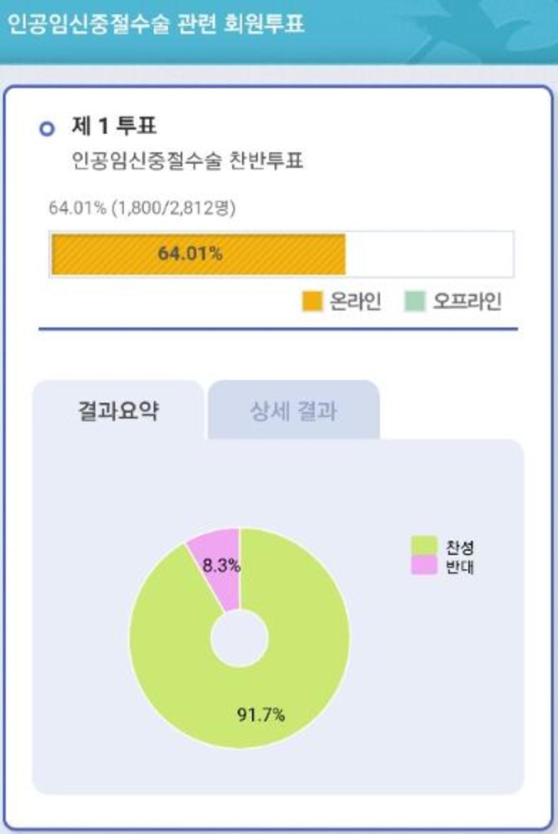Viewport: 558px width, 834px height.
Task: Switch to the 결과요약 tab
Action: (118, 412)
